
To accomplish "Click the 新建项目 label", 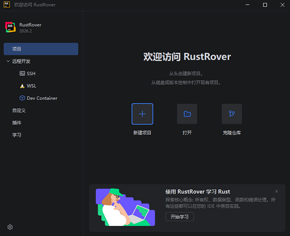I will pyautogui.click(x=142, y=133).
